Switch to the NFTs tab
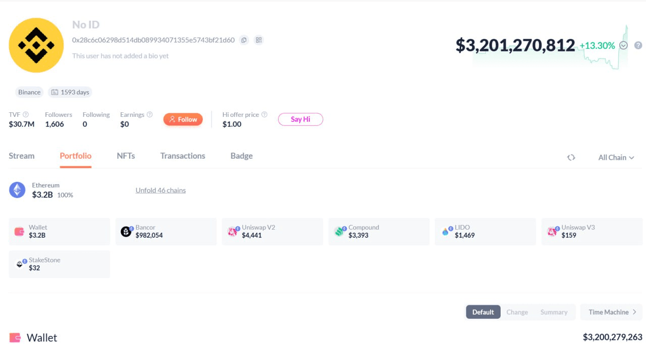Screen dimensions: 646x344 (x=126, y=156)
